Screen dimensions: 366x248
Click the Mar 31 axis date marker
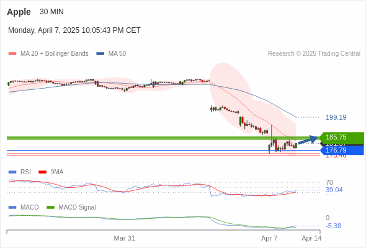click(x=124, y=238)
